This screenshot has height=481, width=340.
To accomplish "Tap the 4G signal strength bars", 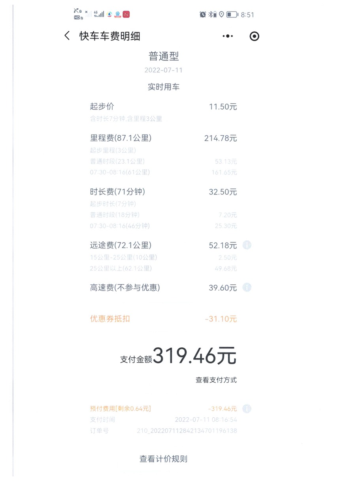I will click(x=99, y=14).
